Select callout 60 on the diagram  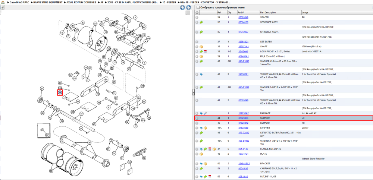[51, 171]
